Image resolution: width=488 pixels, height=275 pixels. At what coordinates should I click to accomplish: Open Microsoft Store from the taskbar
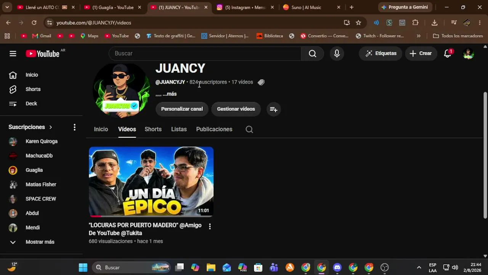point(258,267)
